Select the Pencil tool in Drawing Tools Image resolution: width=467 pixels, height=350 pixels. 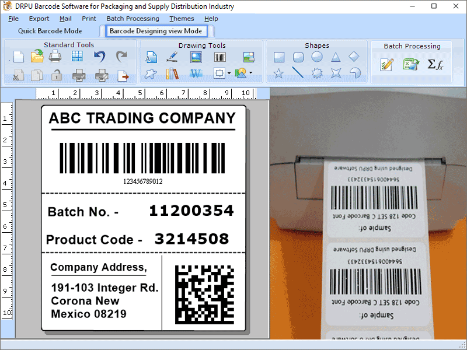pos(172,57)
